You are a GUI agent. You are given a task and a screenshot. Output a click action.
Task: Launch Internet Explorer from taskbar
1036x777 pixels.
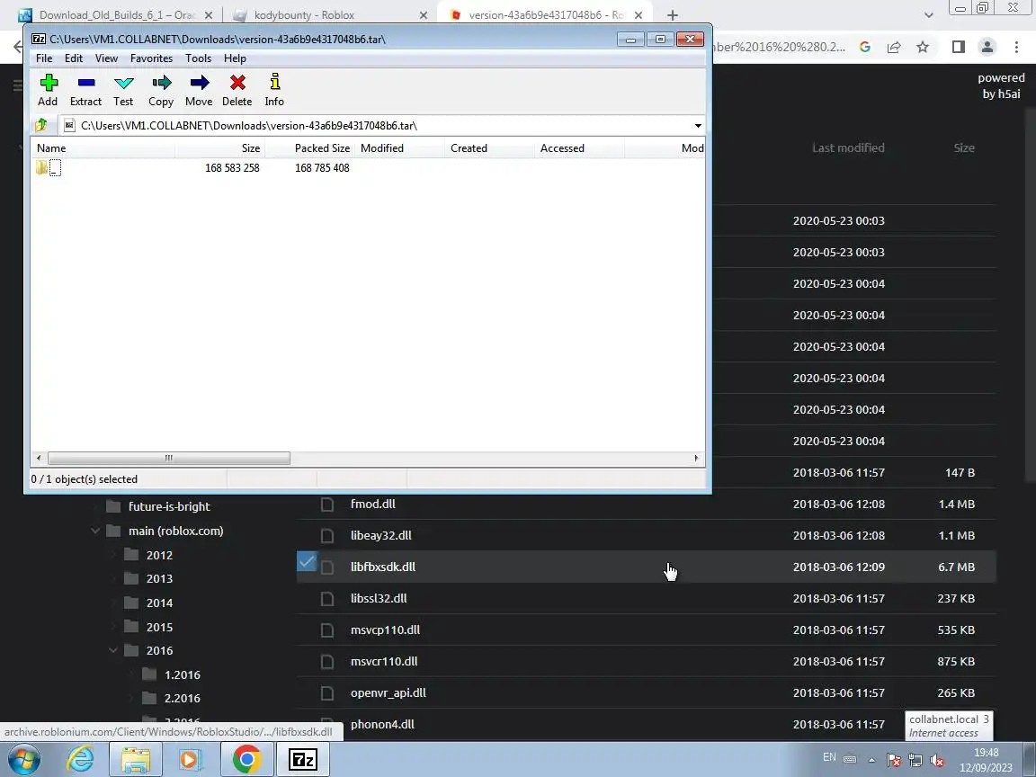click(x=81, y=759)
